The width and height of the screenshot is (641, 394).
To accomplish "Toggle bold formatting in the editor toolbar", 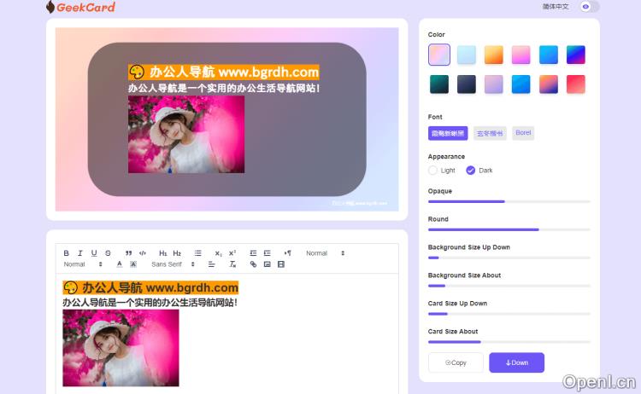I will tap(67, 253).
